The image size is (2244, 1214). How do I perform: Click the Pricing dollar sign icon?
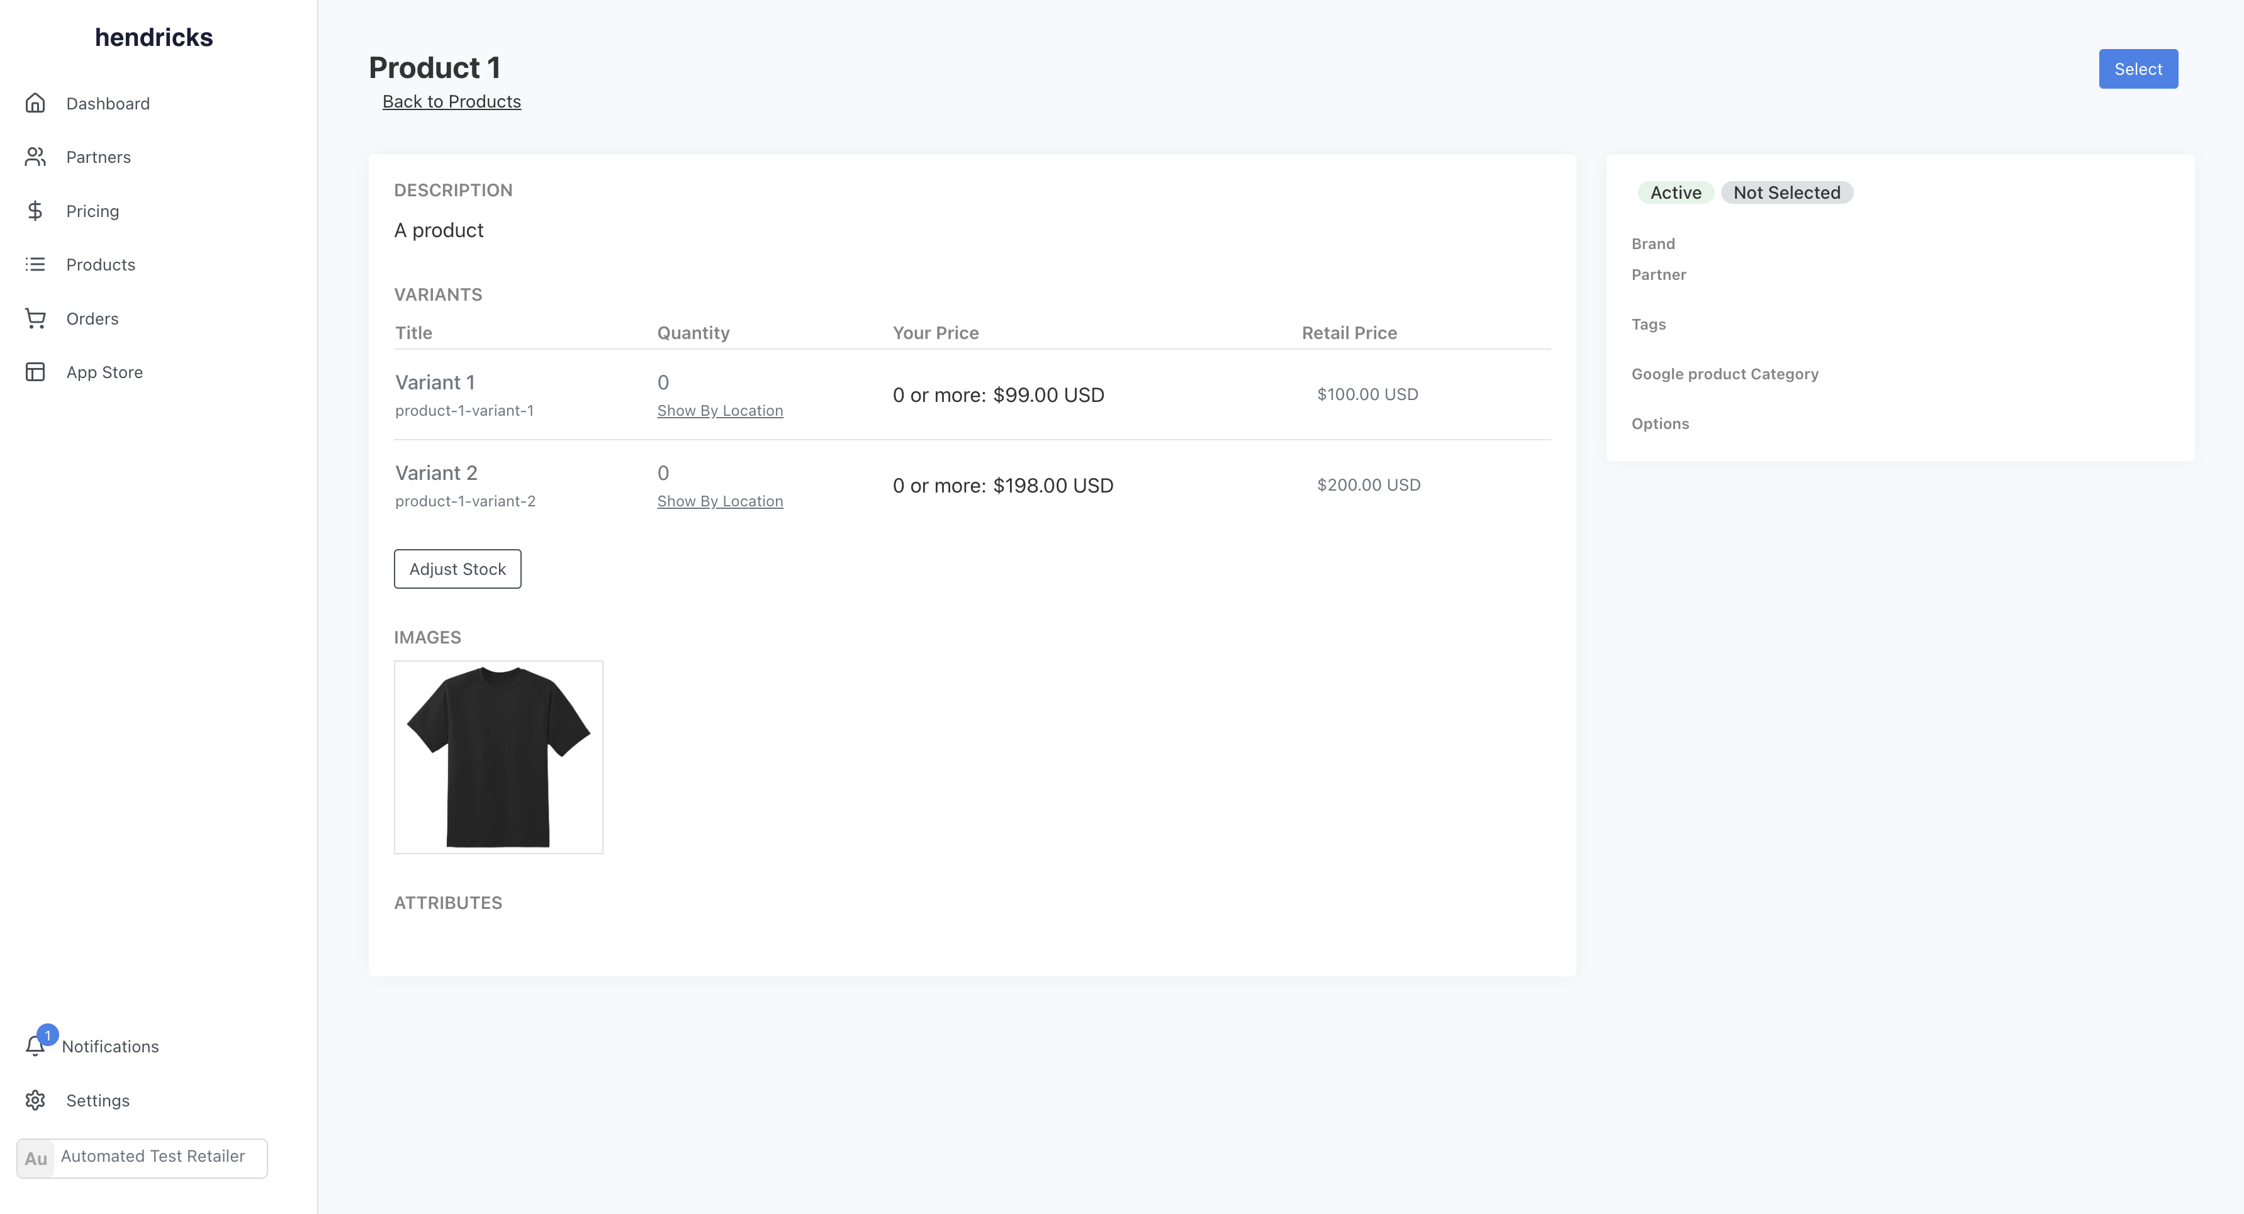click(x=35, y=211)
